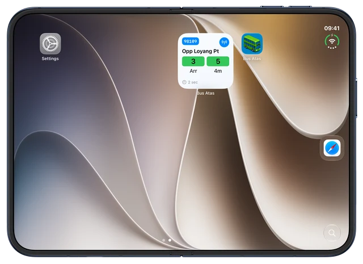
Task: Tap the Wi-Fi charging status indicator
Action: point(332,41)
